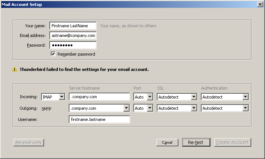265x159 pixels.
Task: Click the Advanced config button
Action: tap(29, 143)
